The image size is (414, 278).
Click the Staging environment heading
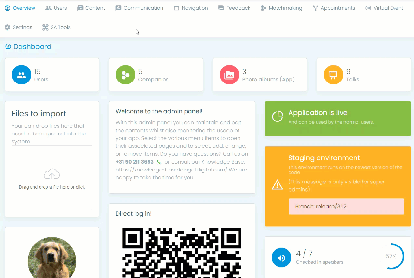(324, 158)
